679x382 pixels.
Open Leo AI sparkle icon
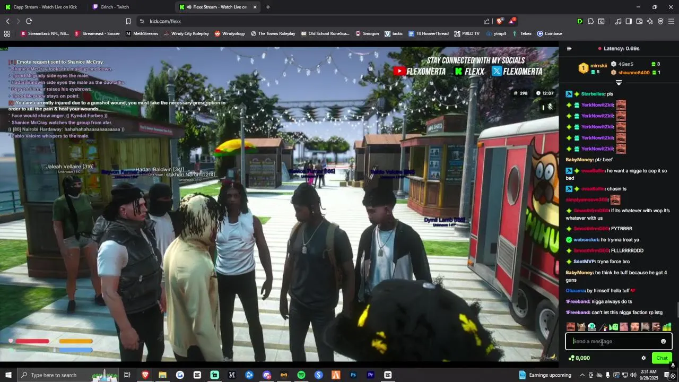coord(650,21)
